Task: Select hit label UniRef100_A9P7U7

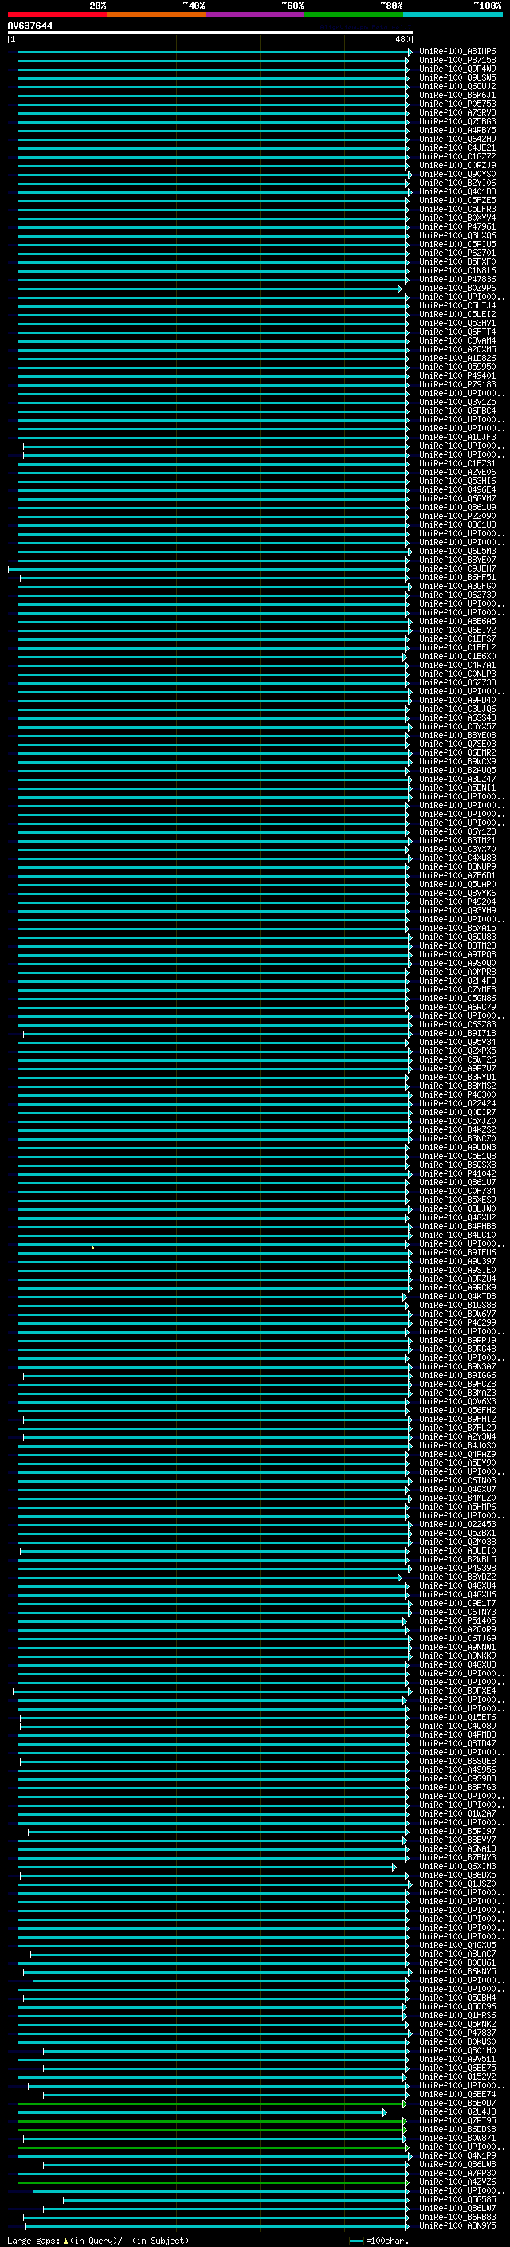Action: click(x=457, y=1069)
